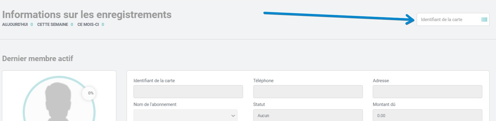Viewport: 496px width, 121px height.
Task: Click the barcode scanner icon in search box
Action: (x=484, y=20)
